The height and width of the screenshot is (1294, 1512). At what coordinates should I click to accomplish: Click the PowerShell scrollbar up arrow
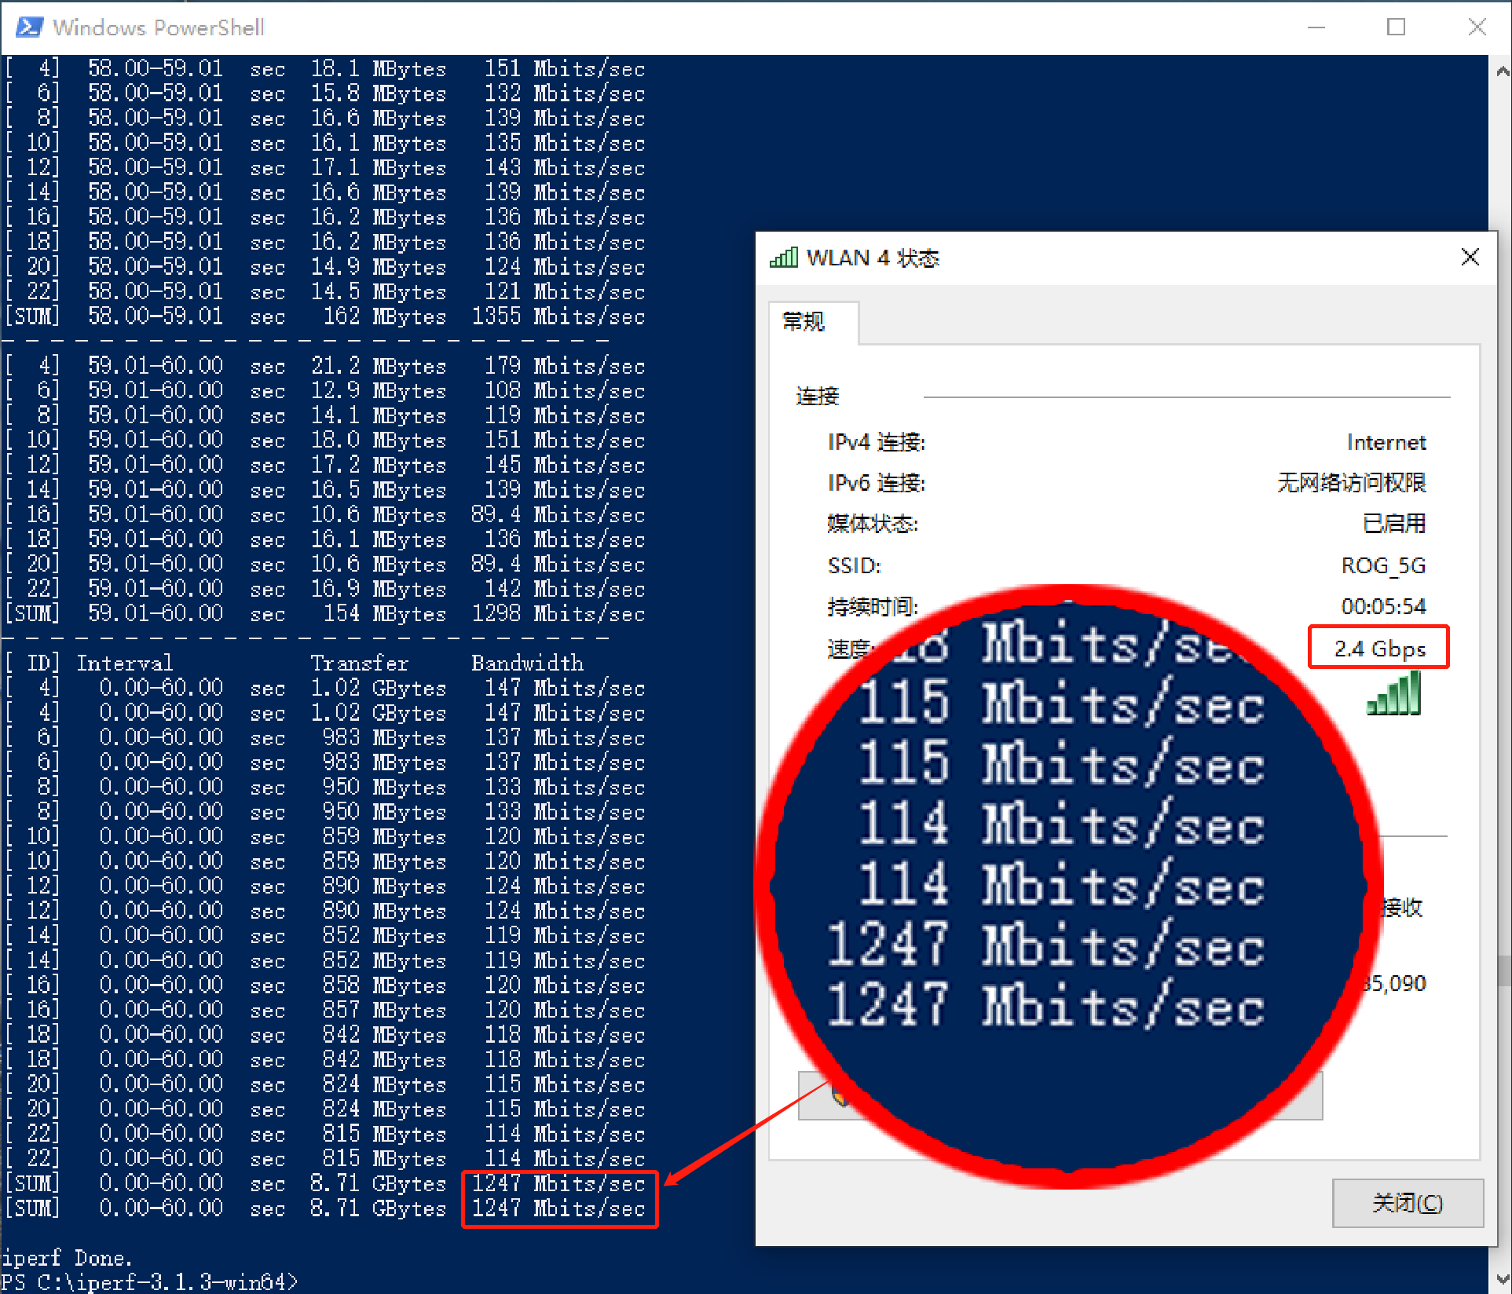(x=1501, y=71)
